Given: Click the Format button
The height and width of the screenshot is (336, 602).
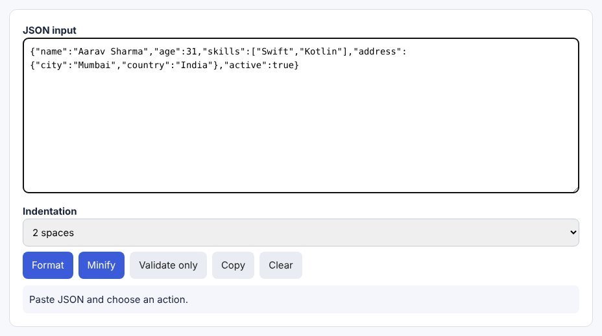Looking at the screenshot, I should tap(47, 265).
